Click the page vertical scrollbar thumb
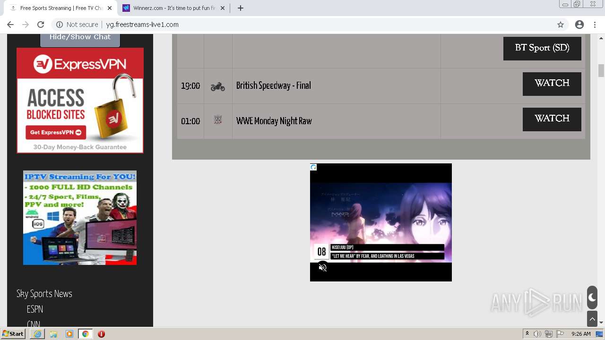The height and width of the screenshot is (340, 605). point(601,70)
